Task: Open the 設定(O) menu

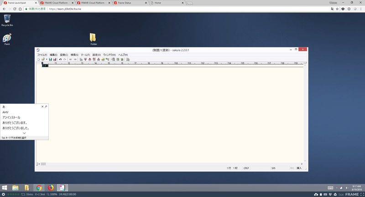Action: pyautogui.click(x=97, y=55)
